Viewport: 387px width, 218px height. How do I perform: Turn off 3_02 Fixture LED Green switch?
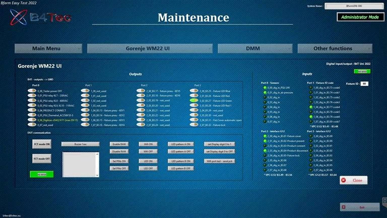(x=194, y=100)
